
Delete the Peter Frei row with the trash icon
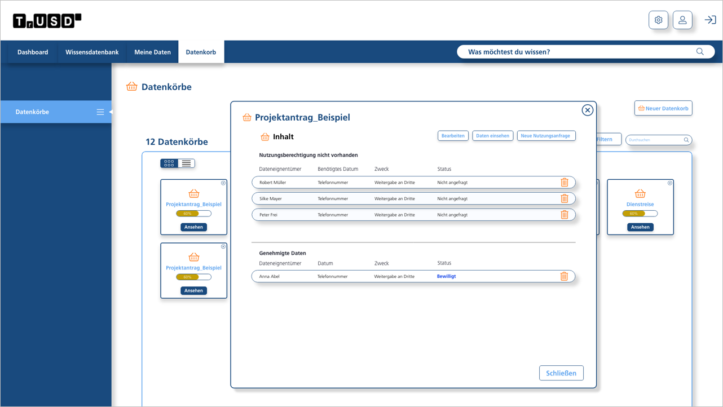pyautogui.click(x=565, y=214)
